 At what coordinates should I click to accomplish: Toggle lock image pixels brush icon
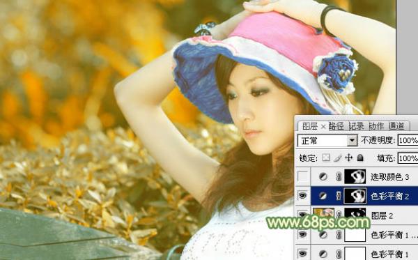[x=337, y=158]
